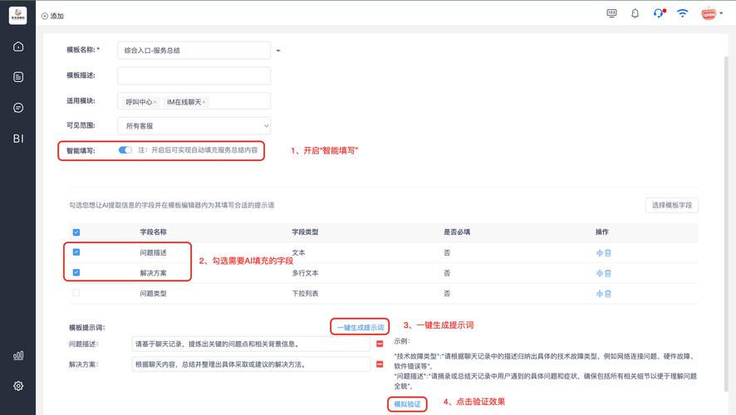Click the 字段名称 column header
The width and height of the screenshot is (736, 415).
pos(153,232)
